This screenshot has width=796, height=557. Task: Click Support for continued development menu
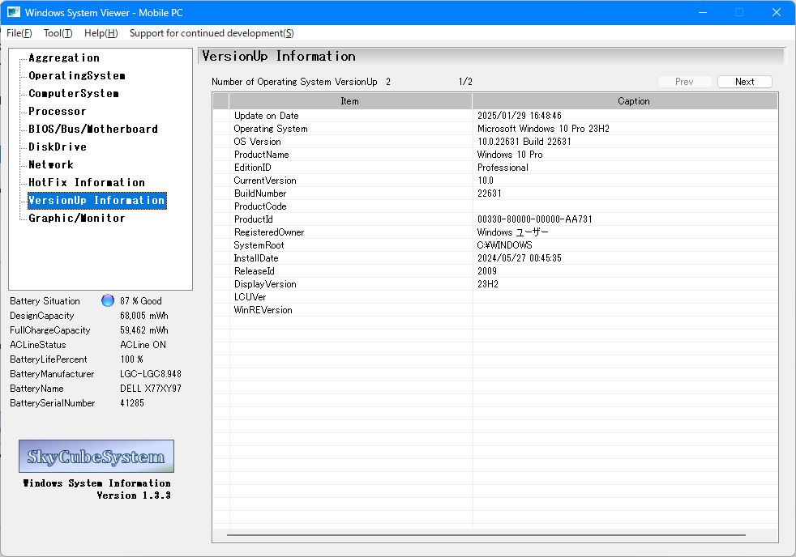[x=212, y=33]
